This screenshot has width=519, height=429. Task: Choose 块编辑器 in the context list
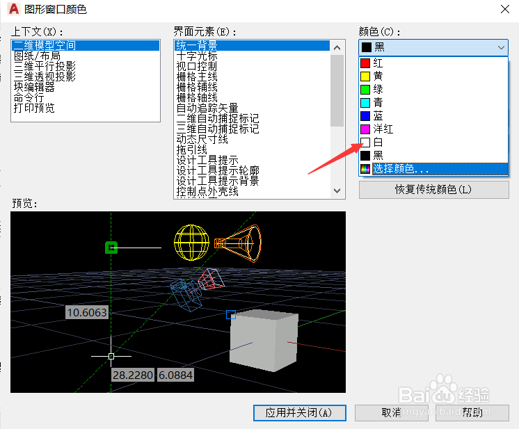86,87
